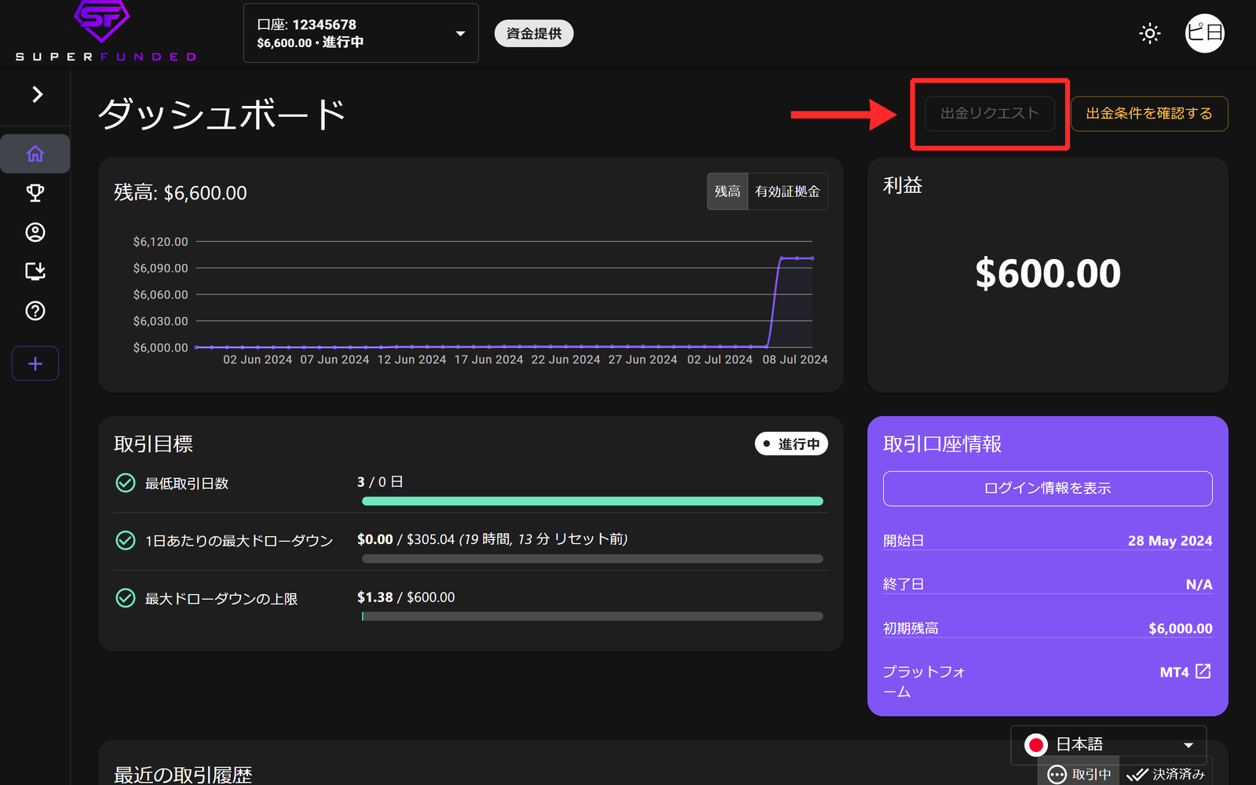Image resolution: width=1256 pixels, height=785 pixels.
Task: Click the 3 / 0 日 trading days value
Action: pos(380,482)
